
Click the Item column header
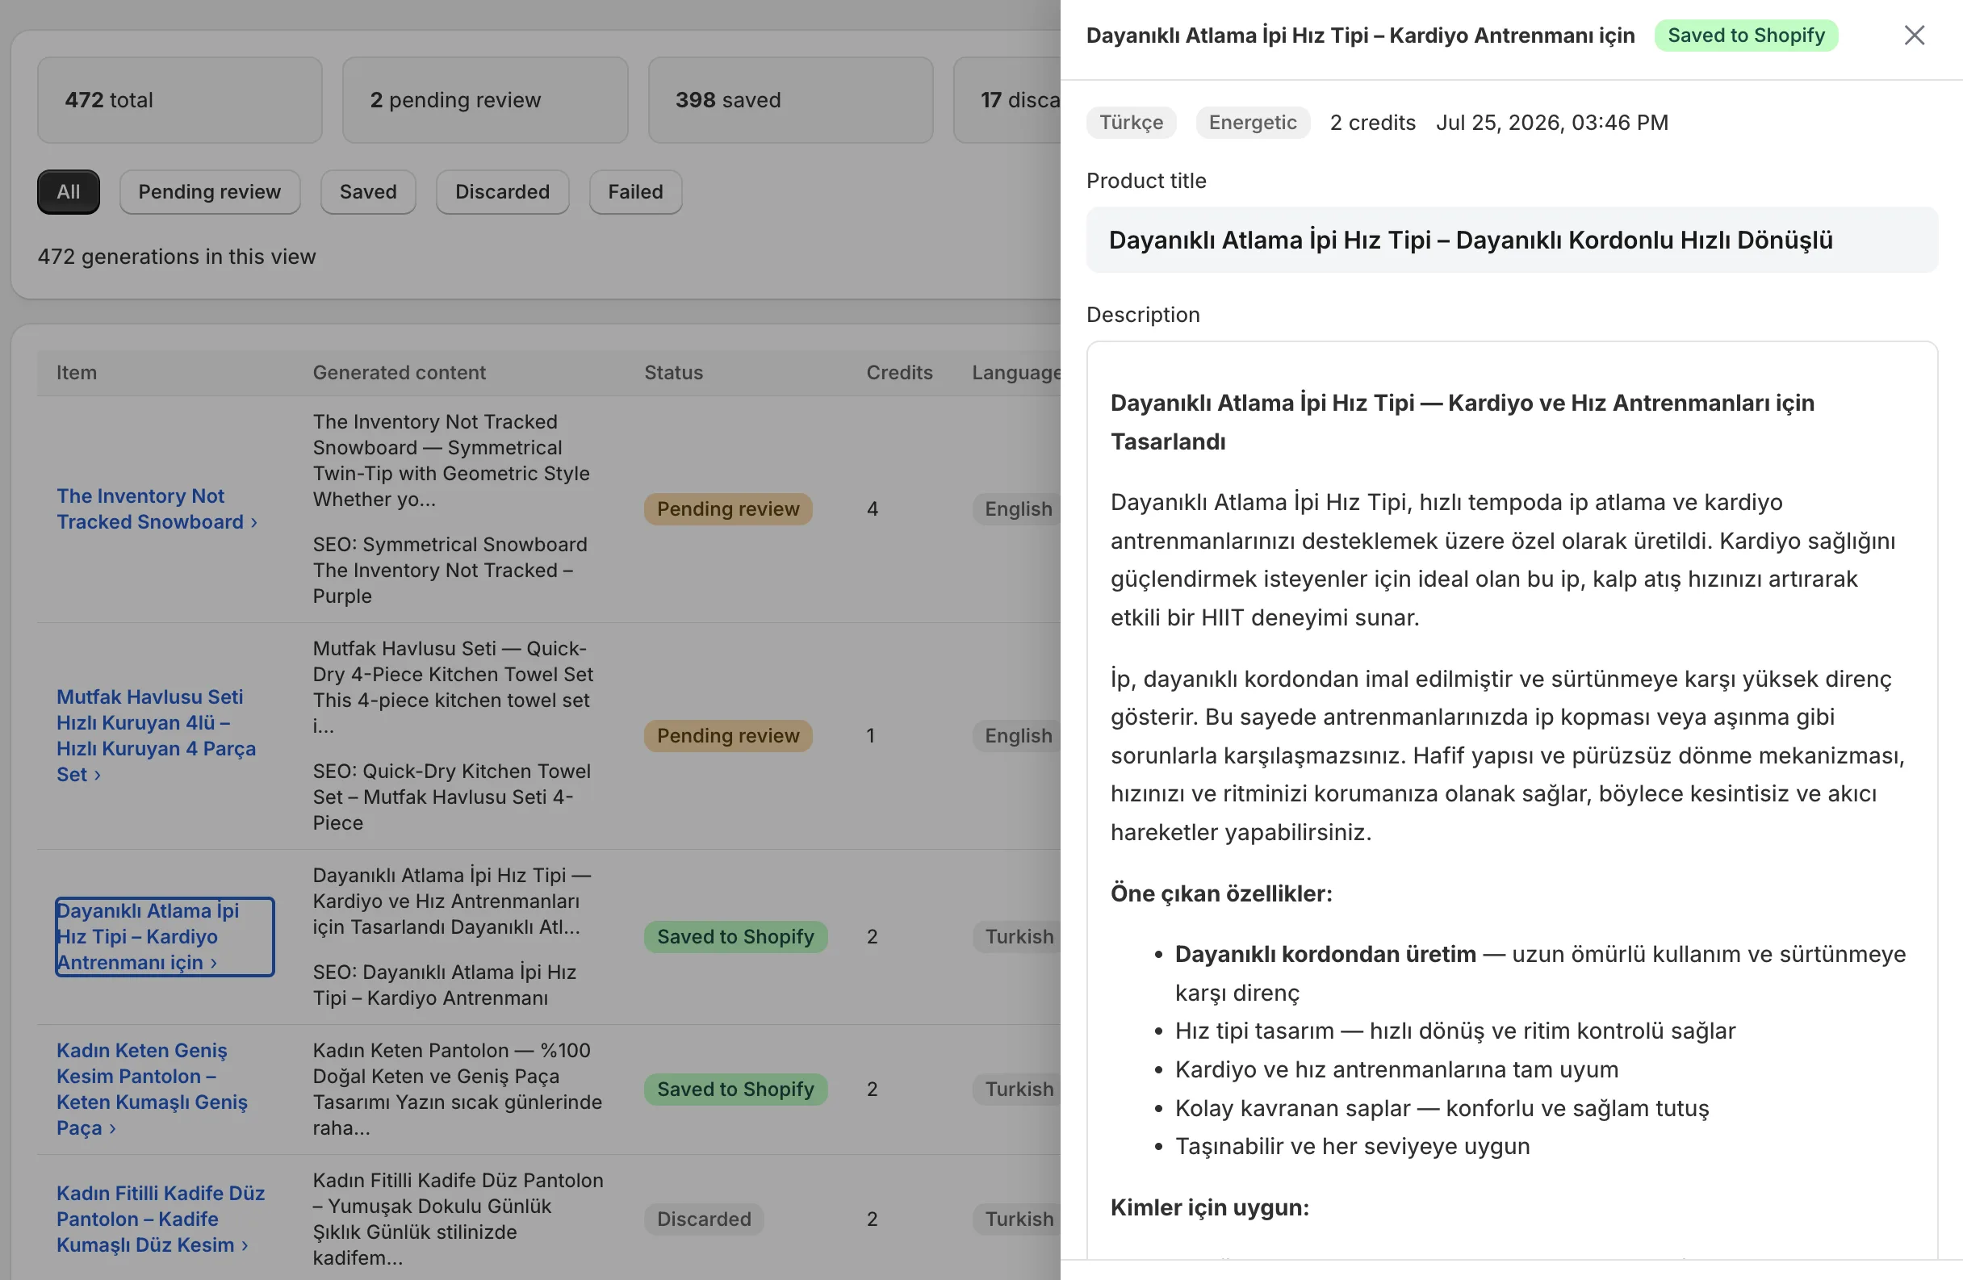click(77, 373)
